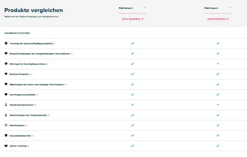Image resolution: width=247 pixels, height=157 pixels.
Task: Open the Fitbit Versa 4 product dropdown
Action: 230,7
